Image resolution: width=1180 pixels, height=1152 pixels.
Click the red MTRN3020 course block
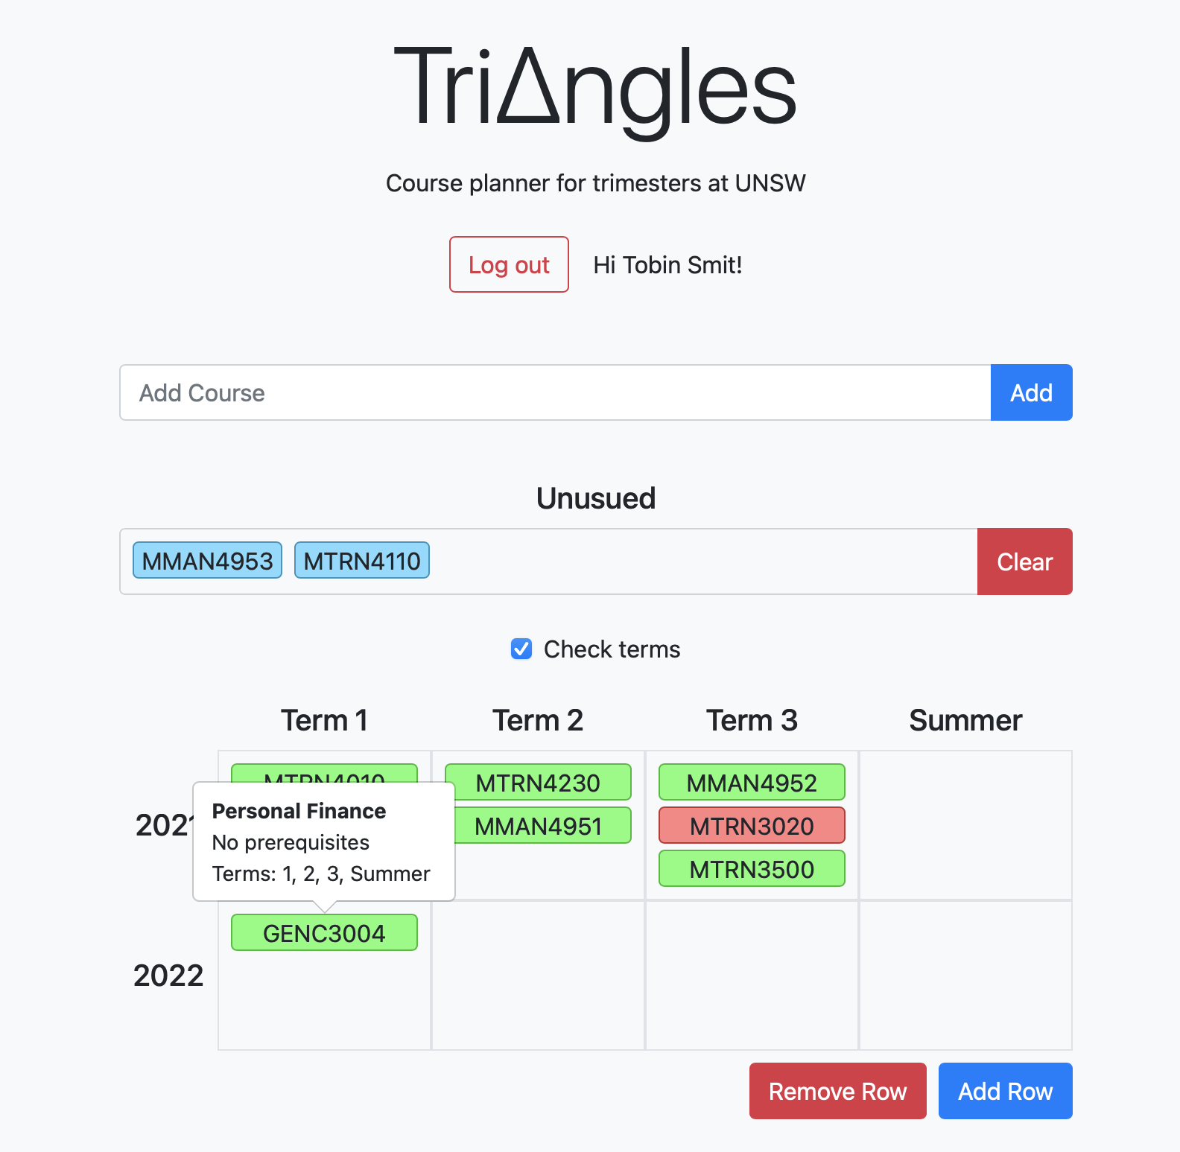click(752, 826)
